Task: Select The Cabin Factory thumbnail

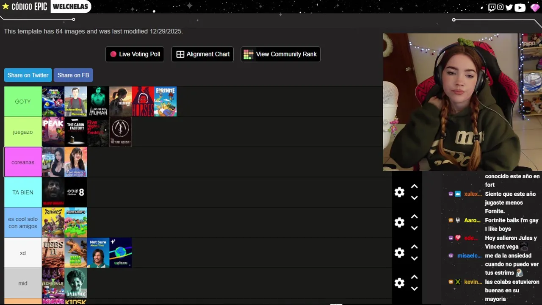Action: click(x=75, y=132)
